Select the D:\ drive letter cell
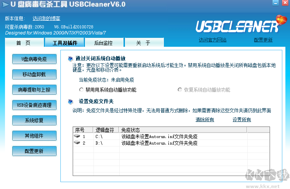The width and height of the screenshot is (290, 189). (x=99, y=143)
